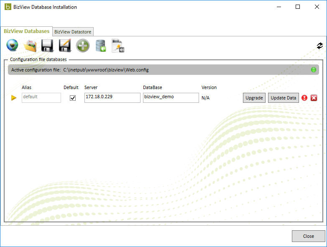The image size is (327, 247).
Task: Maximize the installation window
Action: coord(298,7)
